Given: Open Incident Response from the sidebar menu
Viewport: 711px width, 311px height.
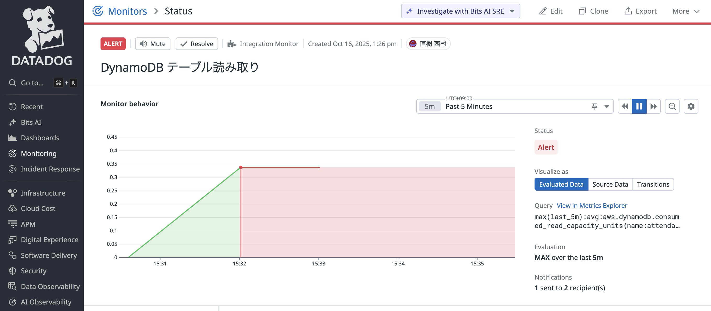Looking at the screenshot, I should [x=50, y=169].
